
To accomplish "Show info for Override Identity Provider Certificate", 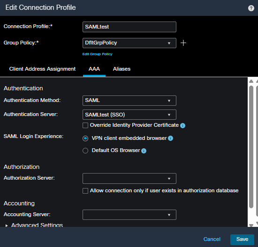I will 182,125.
